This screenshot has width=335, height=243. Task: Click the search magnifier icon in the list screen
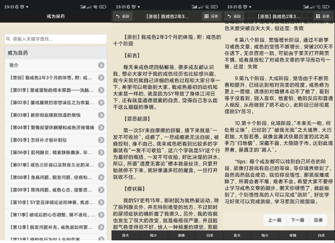[x=8, y=39]
